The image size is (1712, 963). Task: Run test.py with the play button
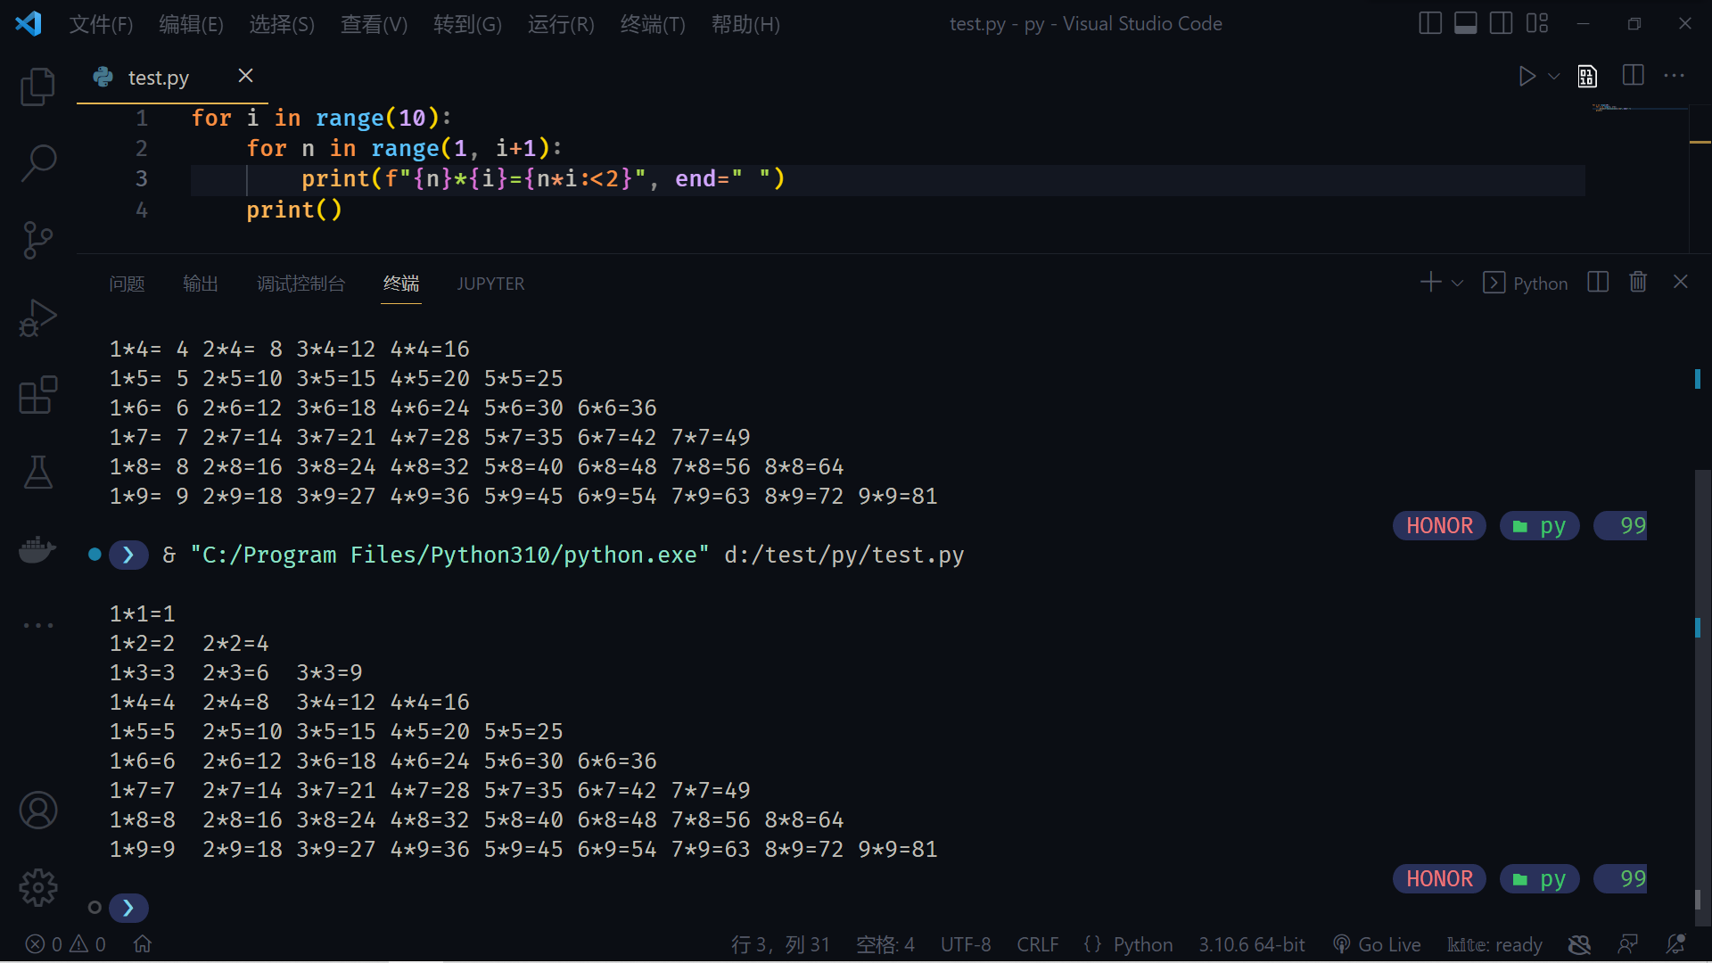coord(1527,77)
